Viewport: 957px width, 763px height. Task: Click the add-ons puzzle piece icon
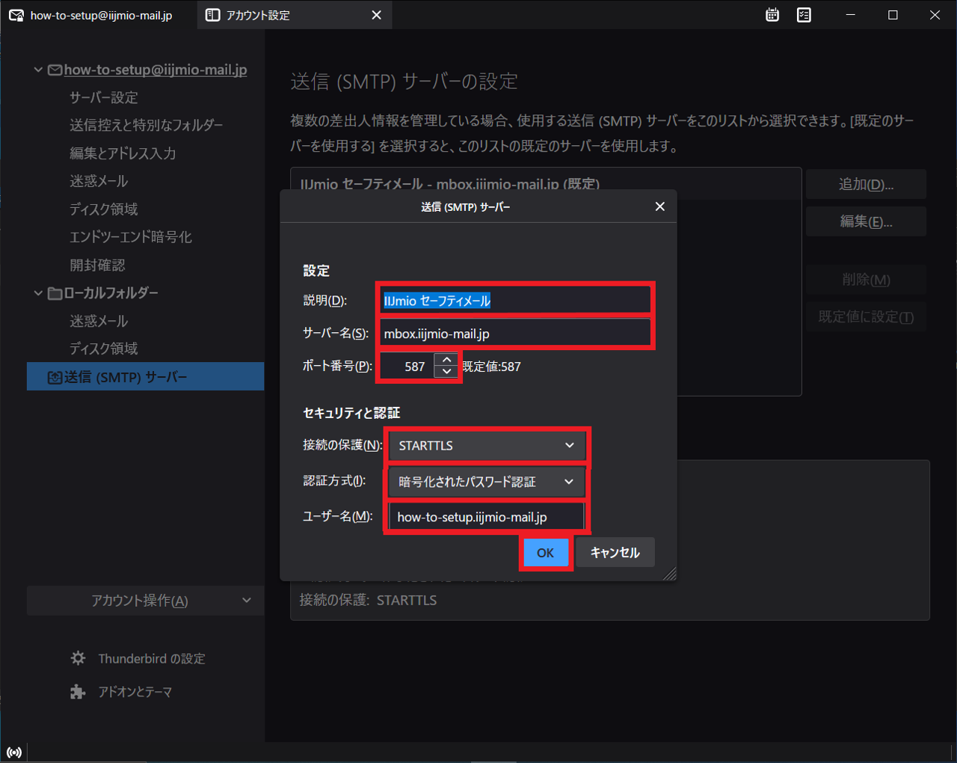(78, 692)
